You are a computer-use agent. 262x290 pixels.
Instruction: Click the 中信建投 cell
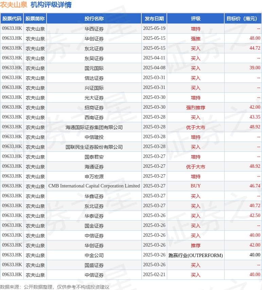[94, 137]
